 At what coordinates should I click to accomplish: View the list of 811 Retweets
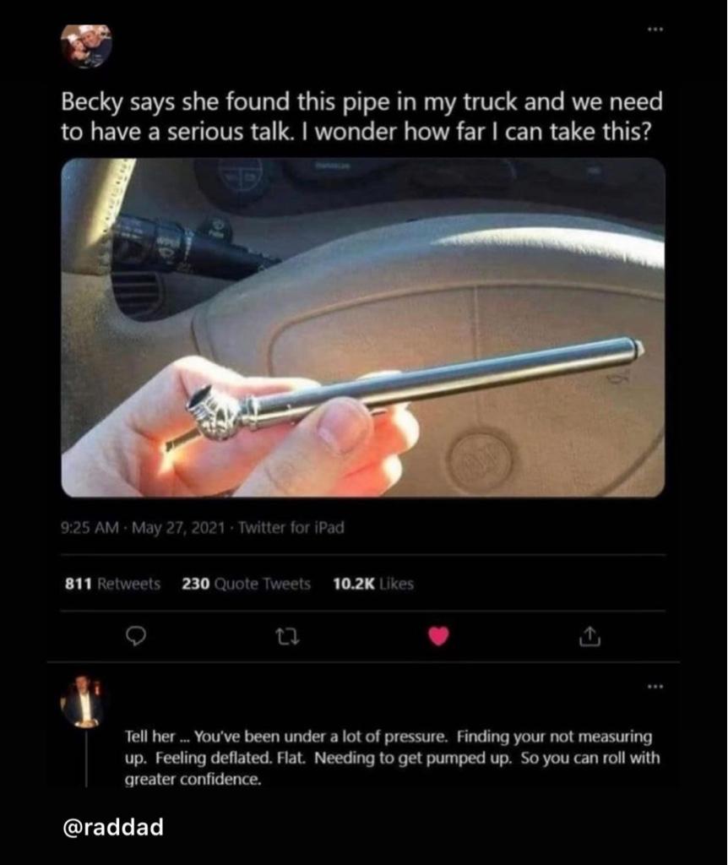112,584
